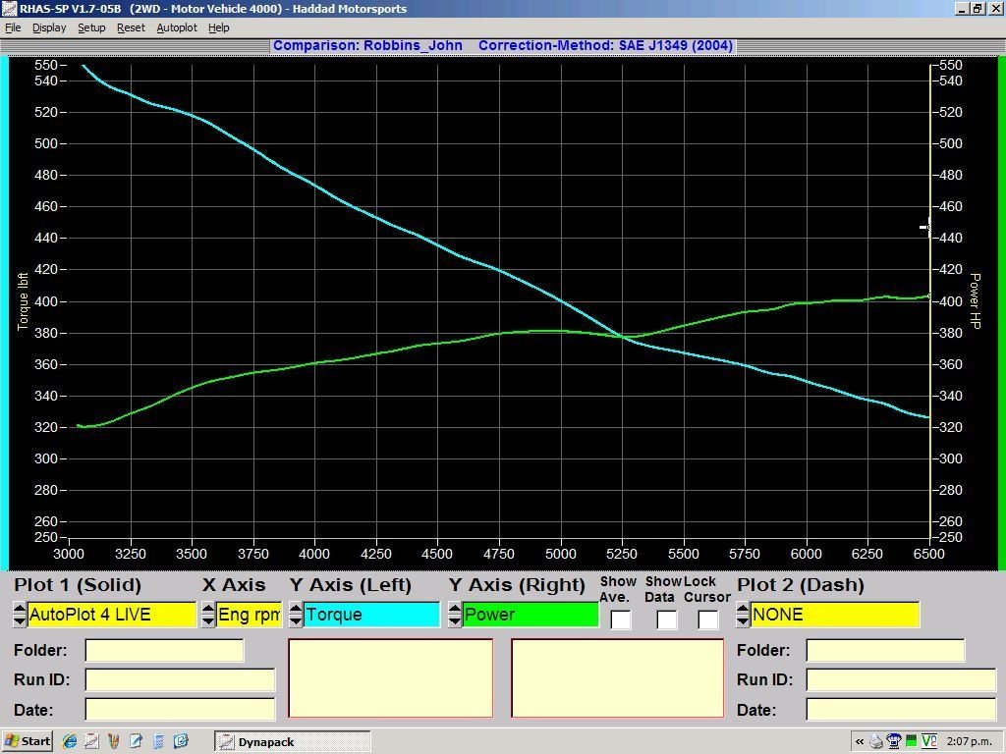The height and width of the screenshot is (754, 1006).
Task: Click the pencil cup quick launch icon
Action: pos(114,742)
